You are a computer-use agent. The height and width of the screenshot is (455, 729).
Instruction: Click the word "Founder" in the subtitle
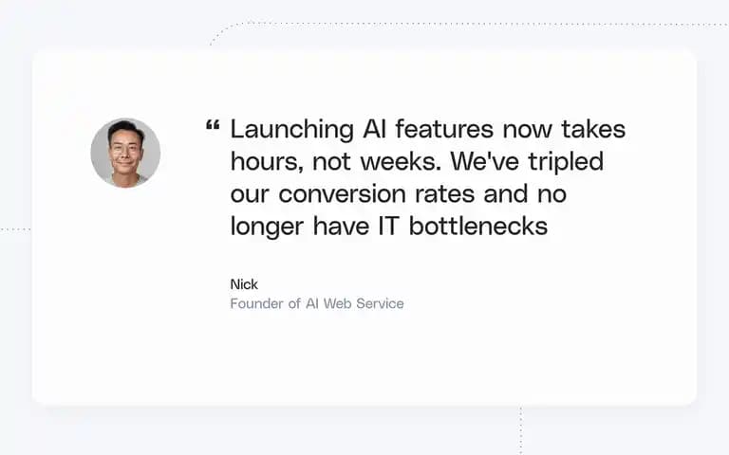click(x=256, y=303)
